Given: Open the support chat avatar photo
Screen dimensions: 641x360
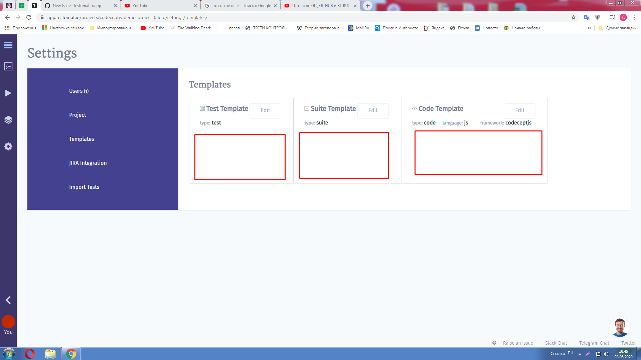Looking at the screenshot, I should click(x=620, y=327).
